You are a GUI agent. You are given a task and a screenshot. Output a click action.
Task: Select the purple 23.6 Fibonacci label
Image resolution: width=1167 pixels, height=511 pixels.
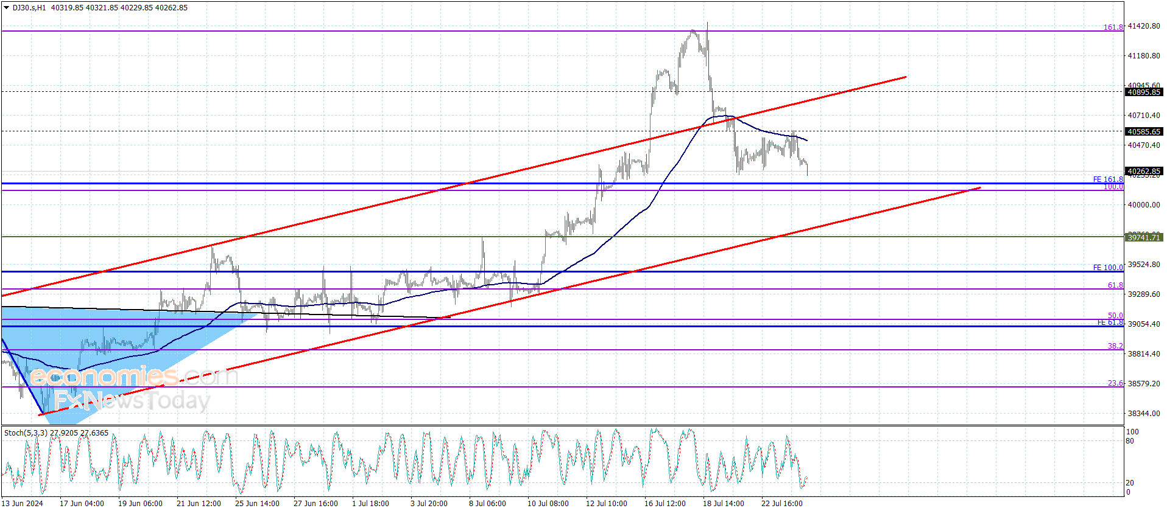coord(1115,383)
